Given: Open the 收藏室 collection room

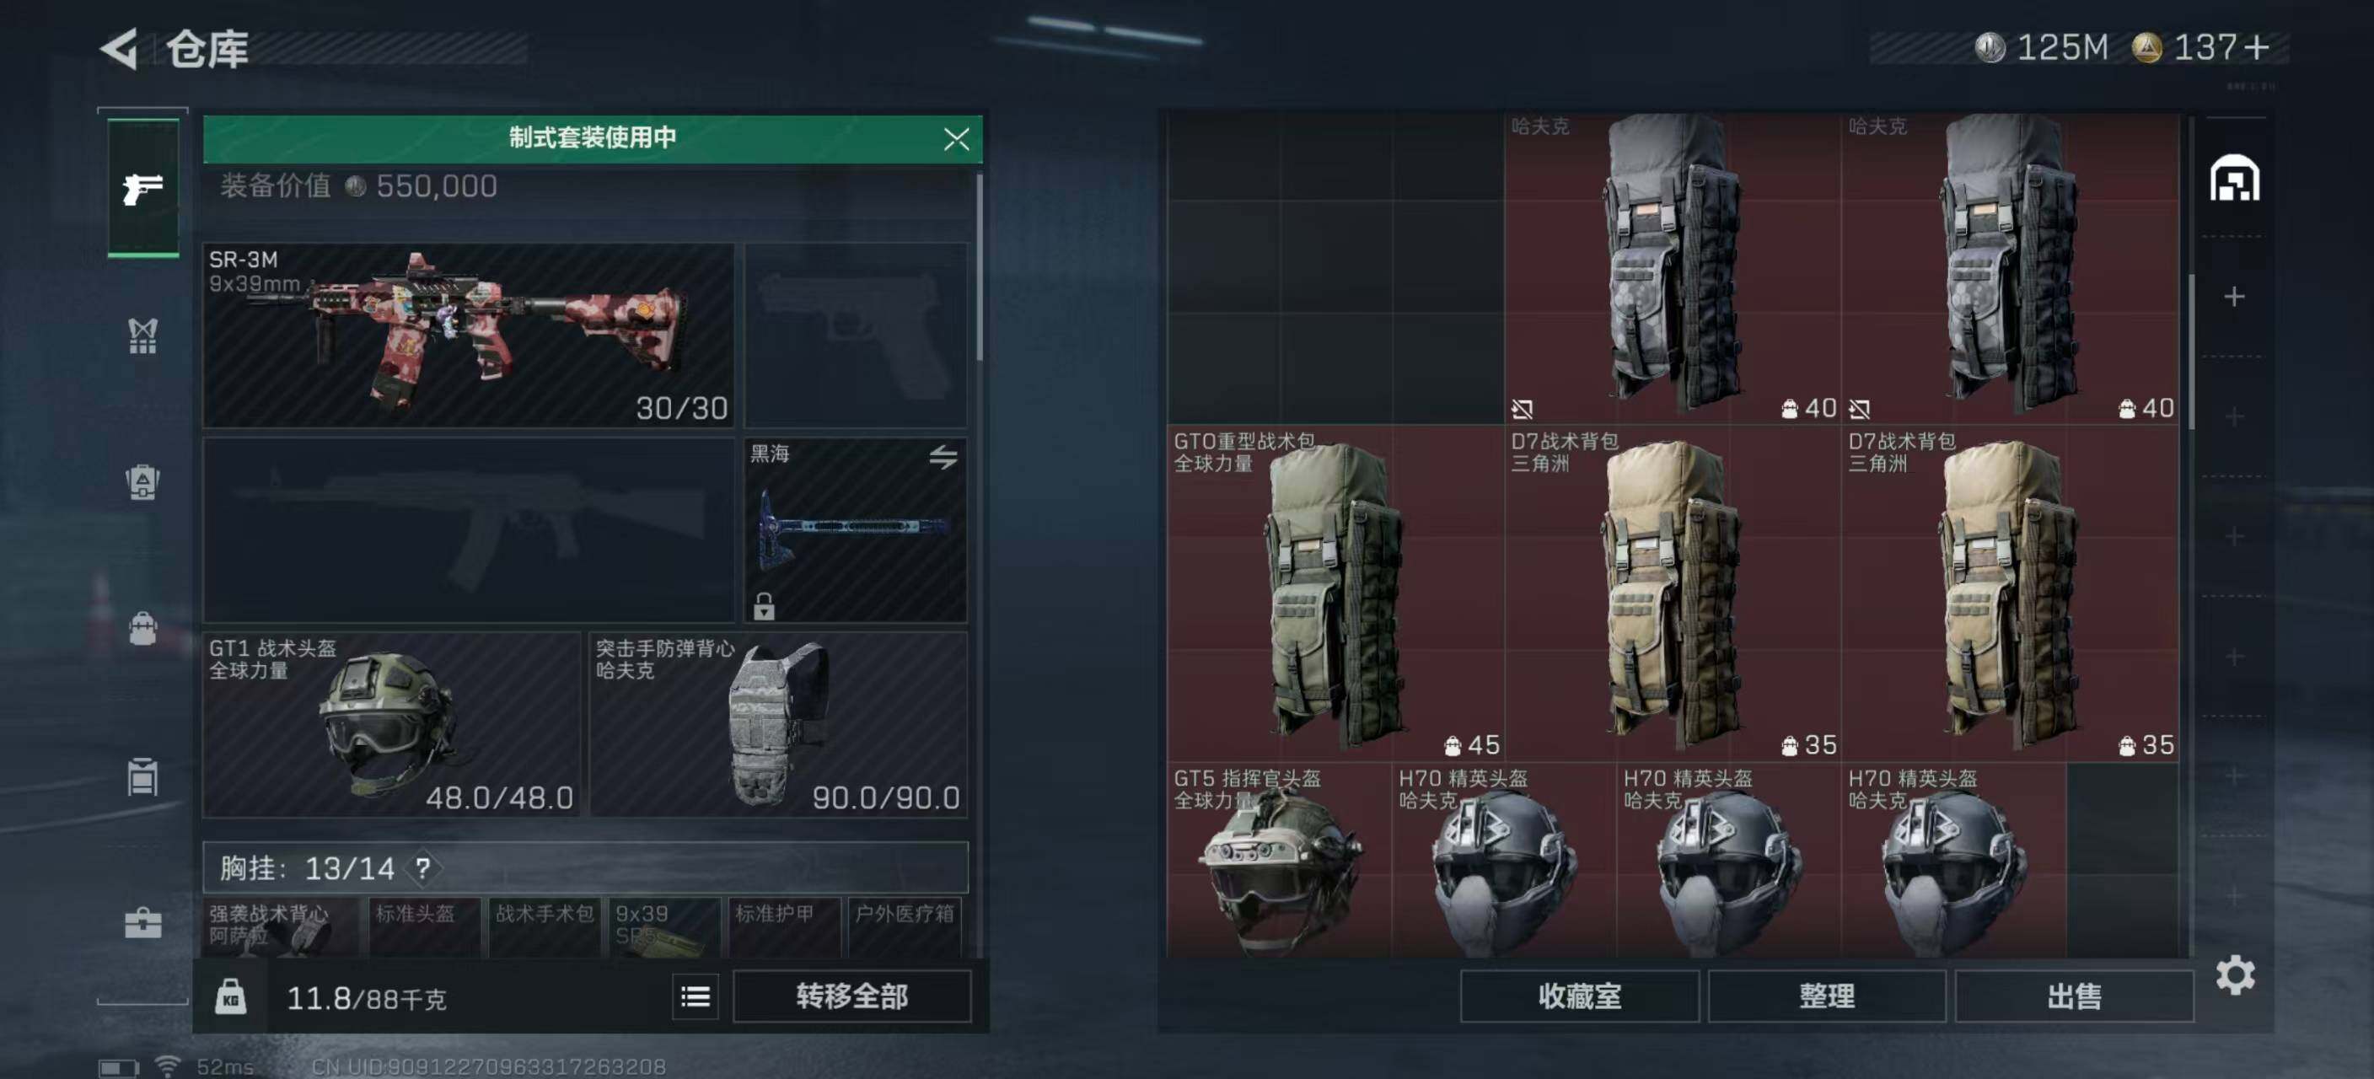Looking at the screenshot, I should [1579, 996].
